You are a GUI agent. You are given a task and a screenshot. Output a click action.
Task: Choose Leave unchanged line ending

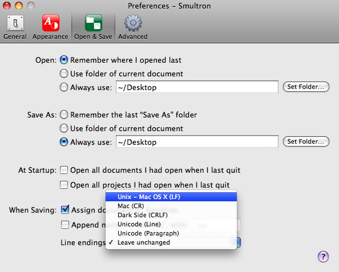pyautogui.click(x=171, y=242)
